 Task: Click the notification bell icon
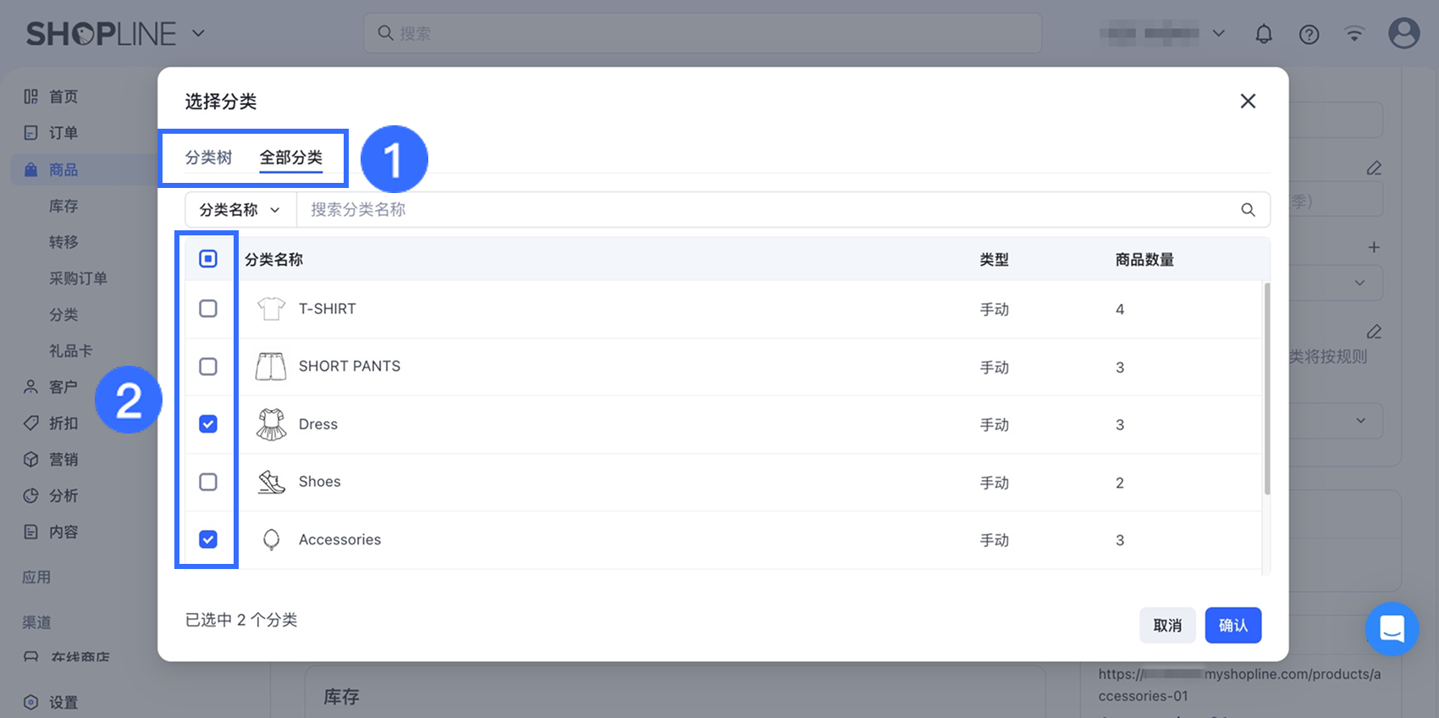[1263, 34]
